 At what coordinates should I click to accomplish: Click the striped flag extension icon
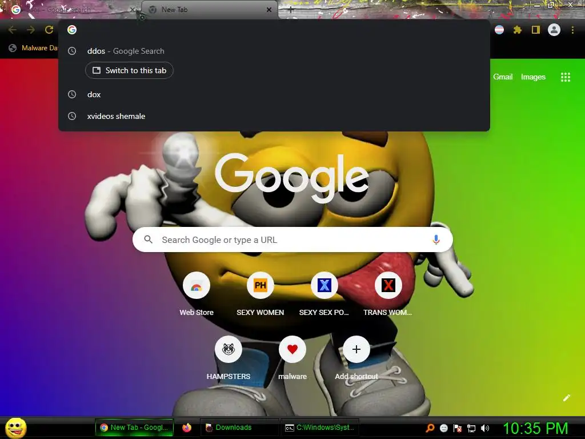point(499,30)
